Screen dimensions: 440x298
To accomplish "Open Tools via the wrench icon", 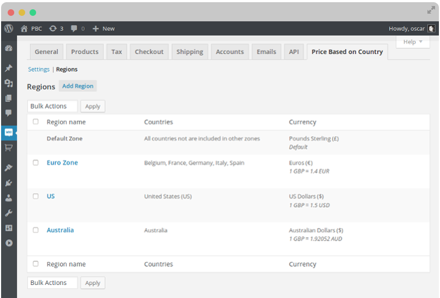I will [8, 213].
